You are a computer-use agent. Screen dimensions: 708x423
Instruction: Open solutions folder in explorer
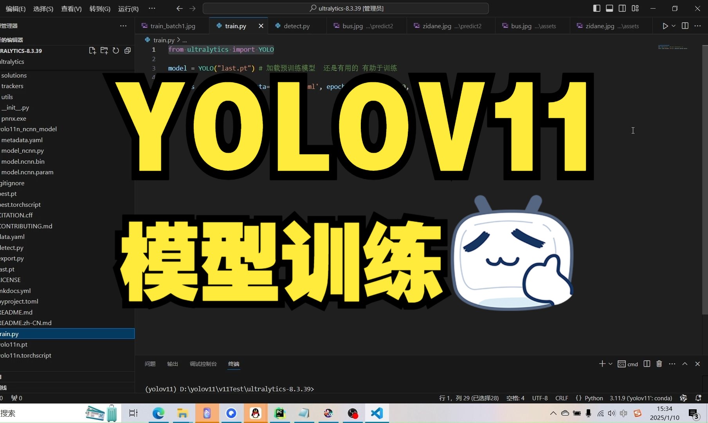point(67,75)
